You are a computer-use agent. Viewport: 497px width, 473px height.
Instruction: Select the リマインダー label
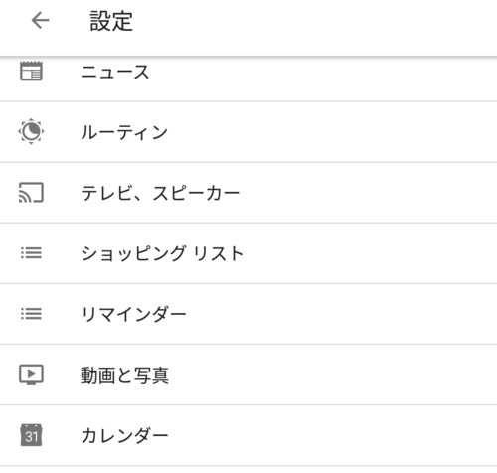(x=133, y=314)
